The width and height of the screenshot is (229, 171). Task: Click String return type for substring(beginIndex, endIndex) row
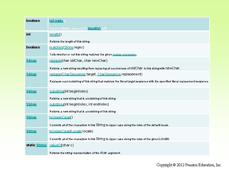(x=31, y=104)
